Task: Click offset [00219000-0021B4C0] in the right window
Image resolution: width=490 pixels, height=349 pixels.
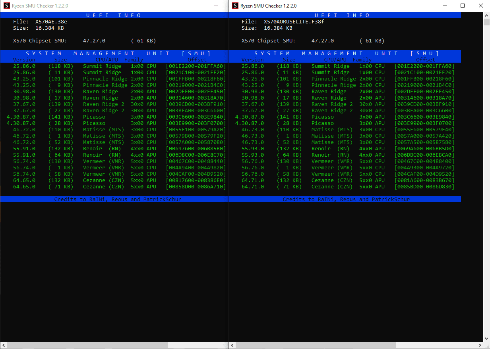Action: [424, 85]
